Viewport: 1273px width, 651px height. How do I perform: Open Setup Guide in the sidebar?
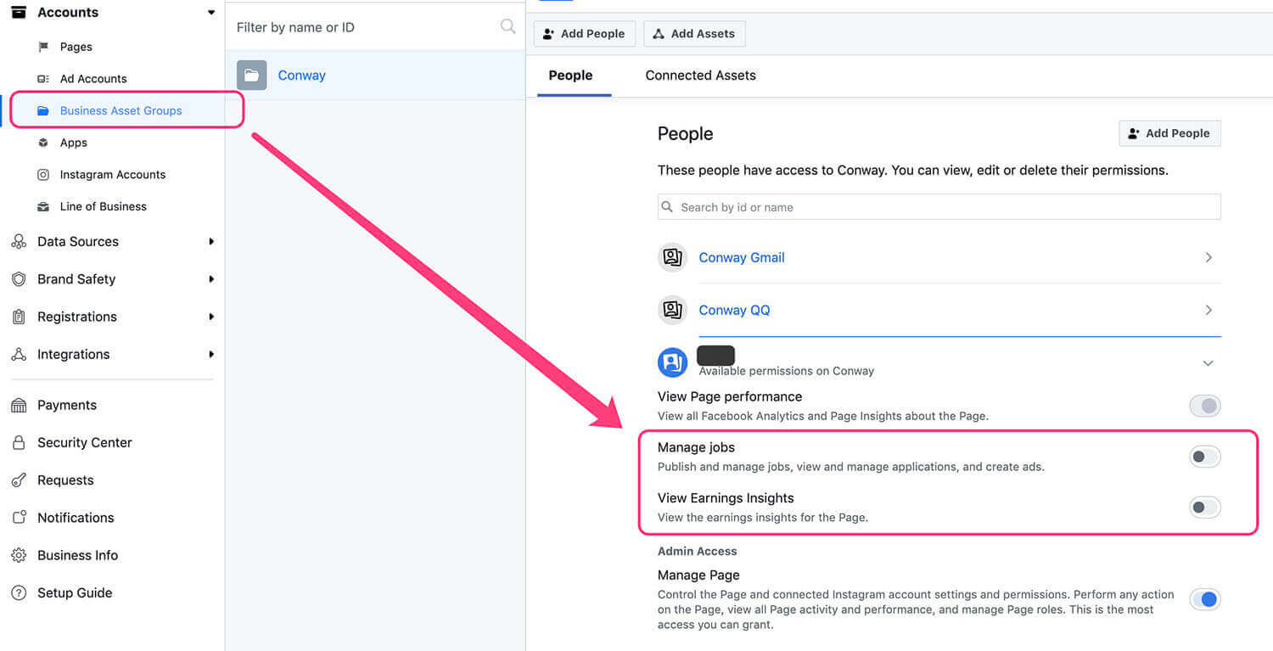[x=75, y=592]
